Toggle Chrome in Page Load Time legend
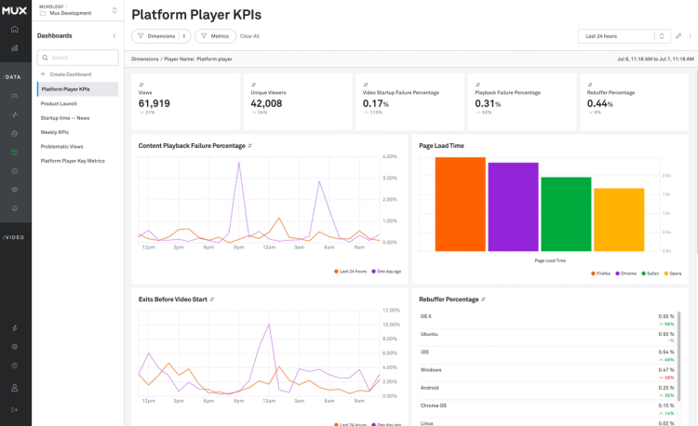This screenshot has height=426, width=698. coord(626,273)
